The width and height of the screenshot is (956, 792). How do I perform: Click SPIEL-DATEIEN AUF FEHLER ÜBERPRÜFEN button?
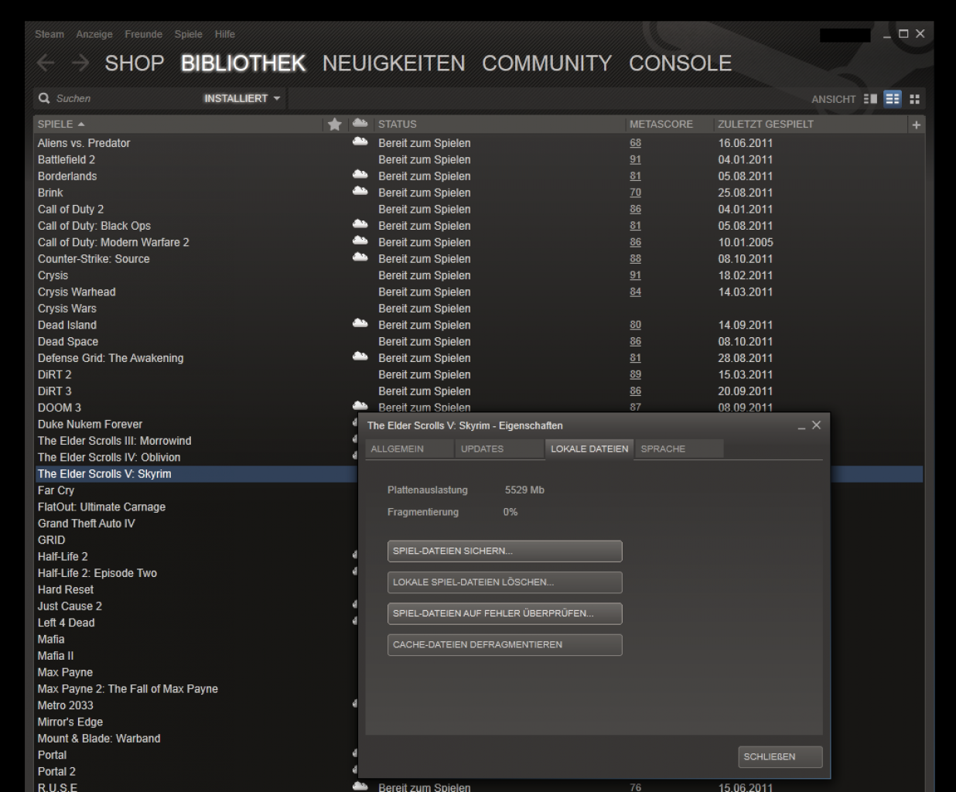[504, 613]
